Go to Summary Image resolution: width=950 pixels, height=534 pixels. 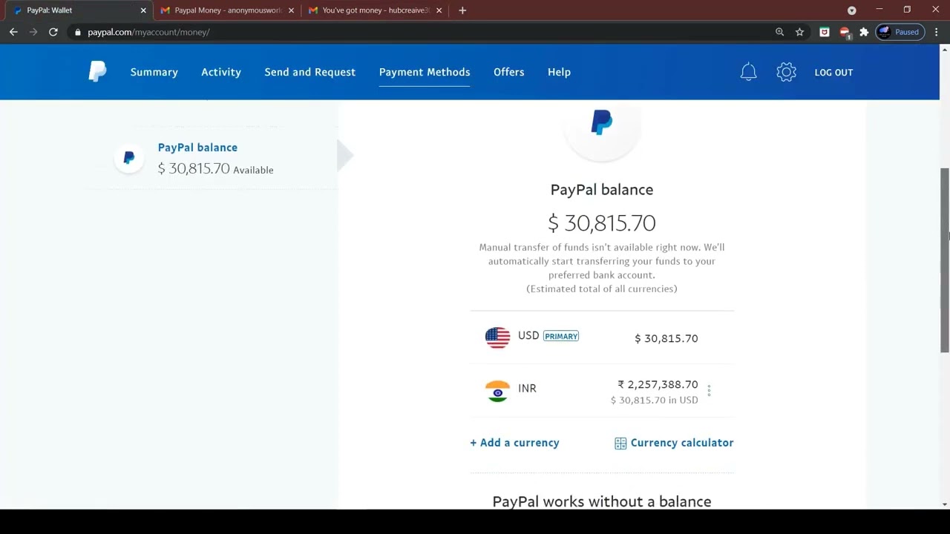point(154,72)
